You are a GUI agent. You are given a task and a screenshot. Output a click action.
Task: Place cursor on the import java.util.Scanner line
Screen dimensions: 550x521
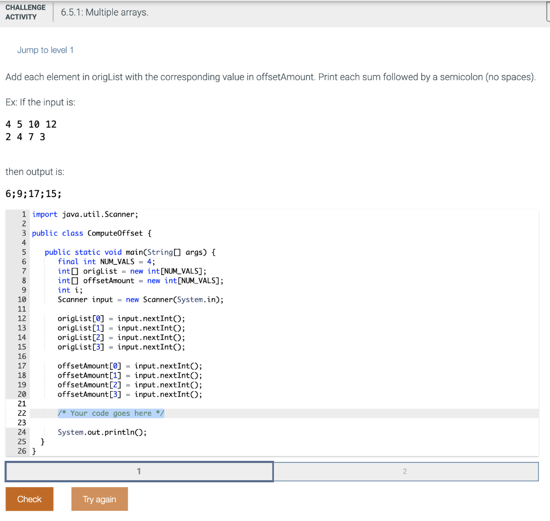click(85, 214)
